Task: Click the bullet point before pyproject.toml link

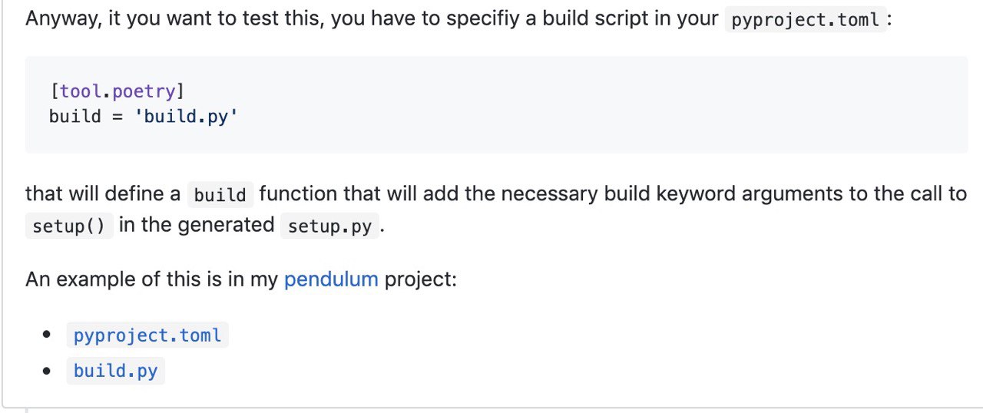Action: pos(47,335)
